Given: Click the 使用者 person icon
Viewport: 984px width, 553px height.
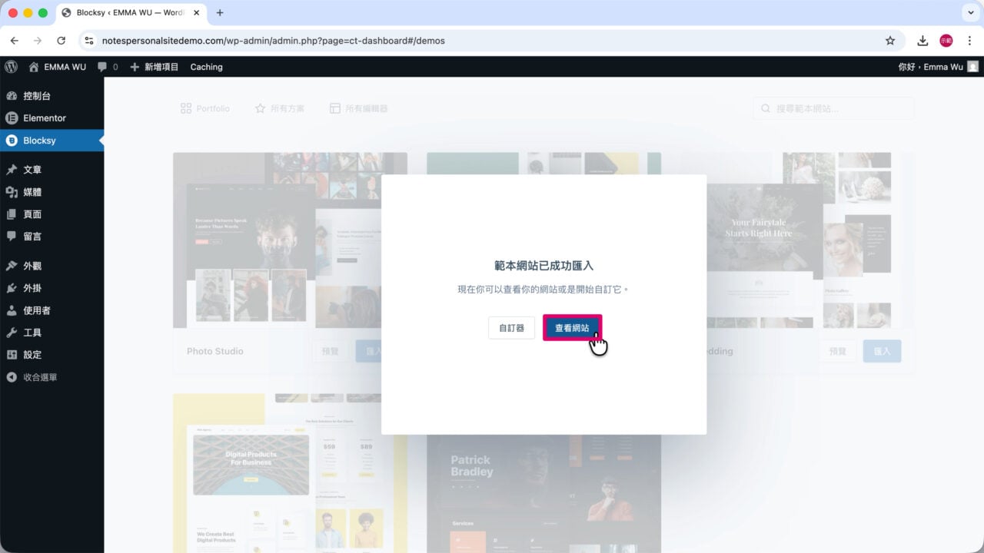Looking at the screenshot, I should [x=12, y=310].
